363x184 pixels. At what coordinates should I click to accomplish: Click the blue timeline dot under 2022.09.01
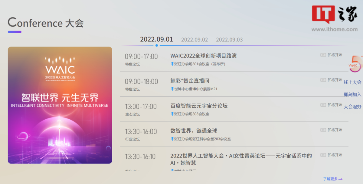(156, 46)
